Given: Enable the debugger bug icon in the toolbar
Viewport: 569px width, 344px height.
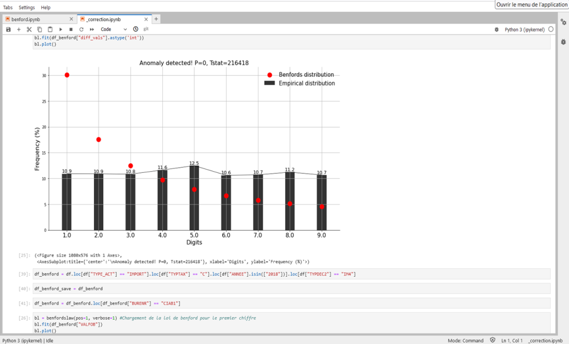Looking at the screenshot, I should pos(496,30).
